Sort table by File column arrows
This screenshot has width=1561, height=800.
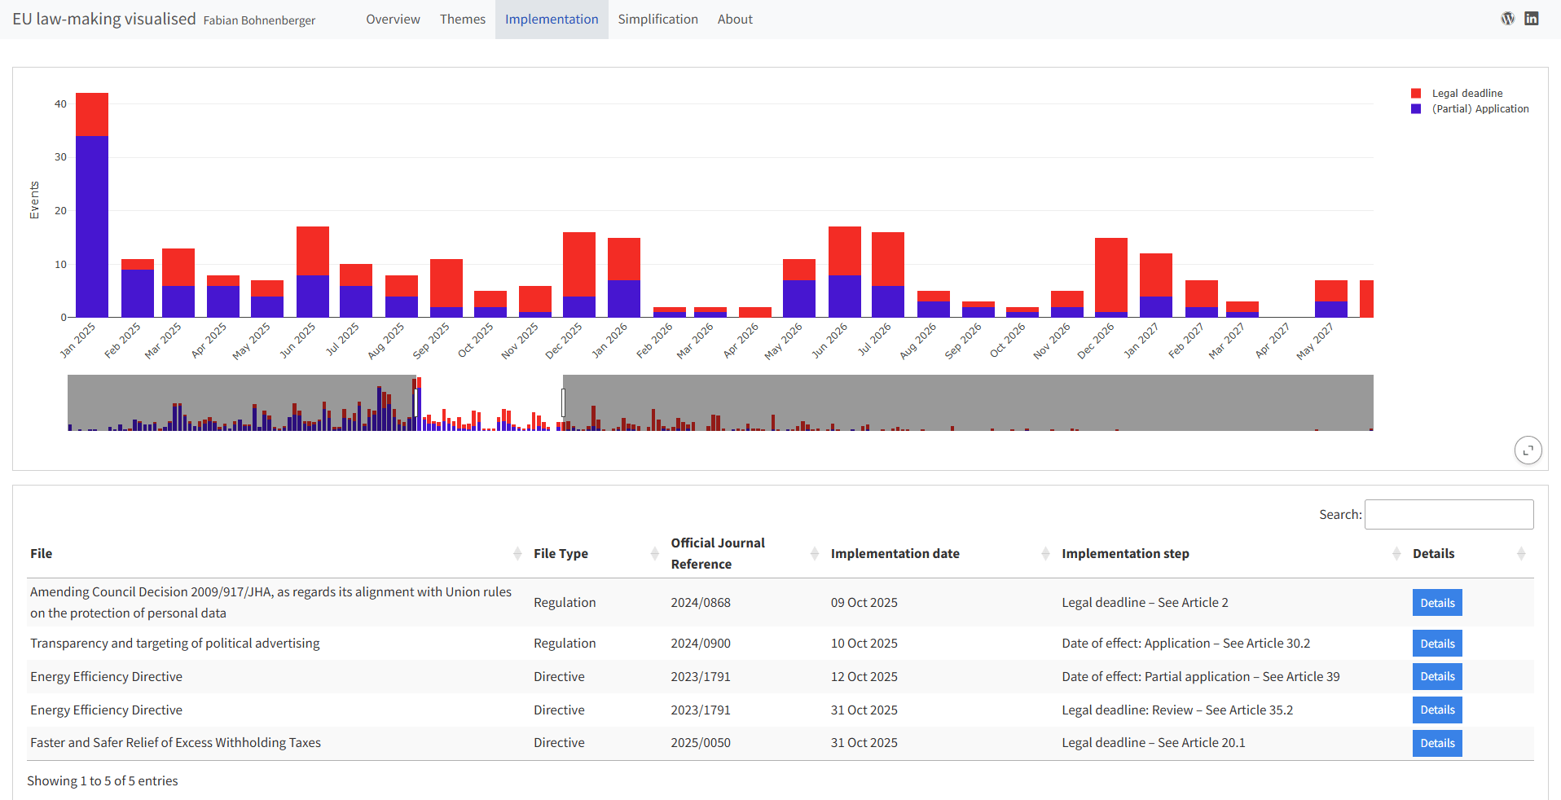pos(517,554)
